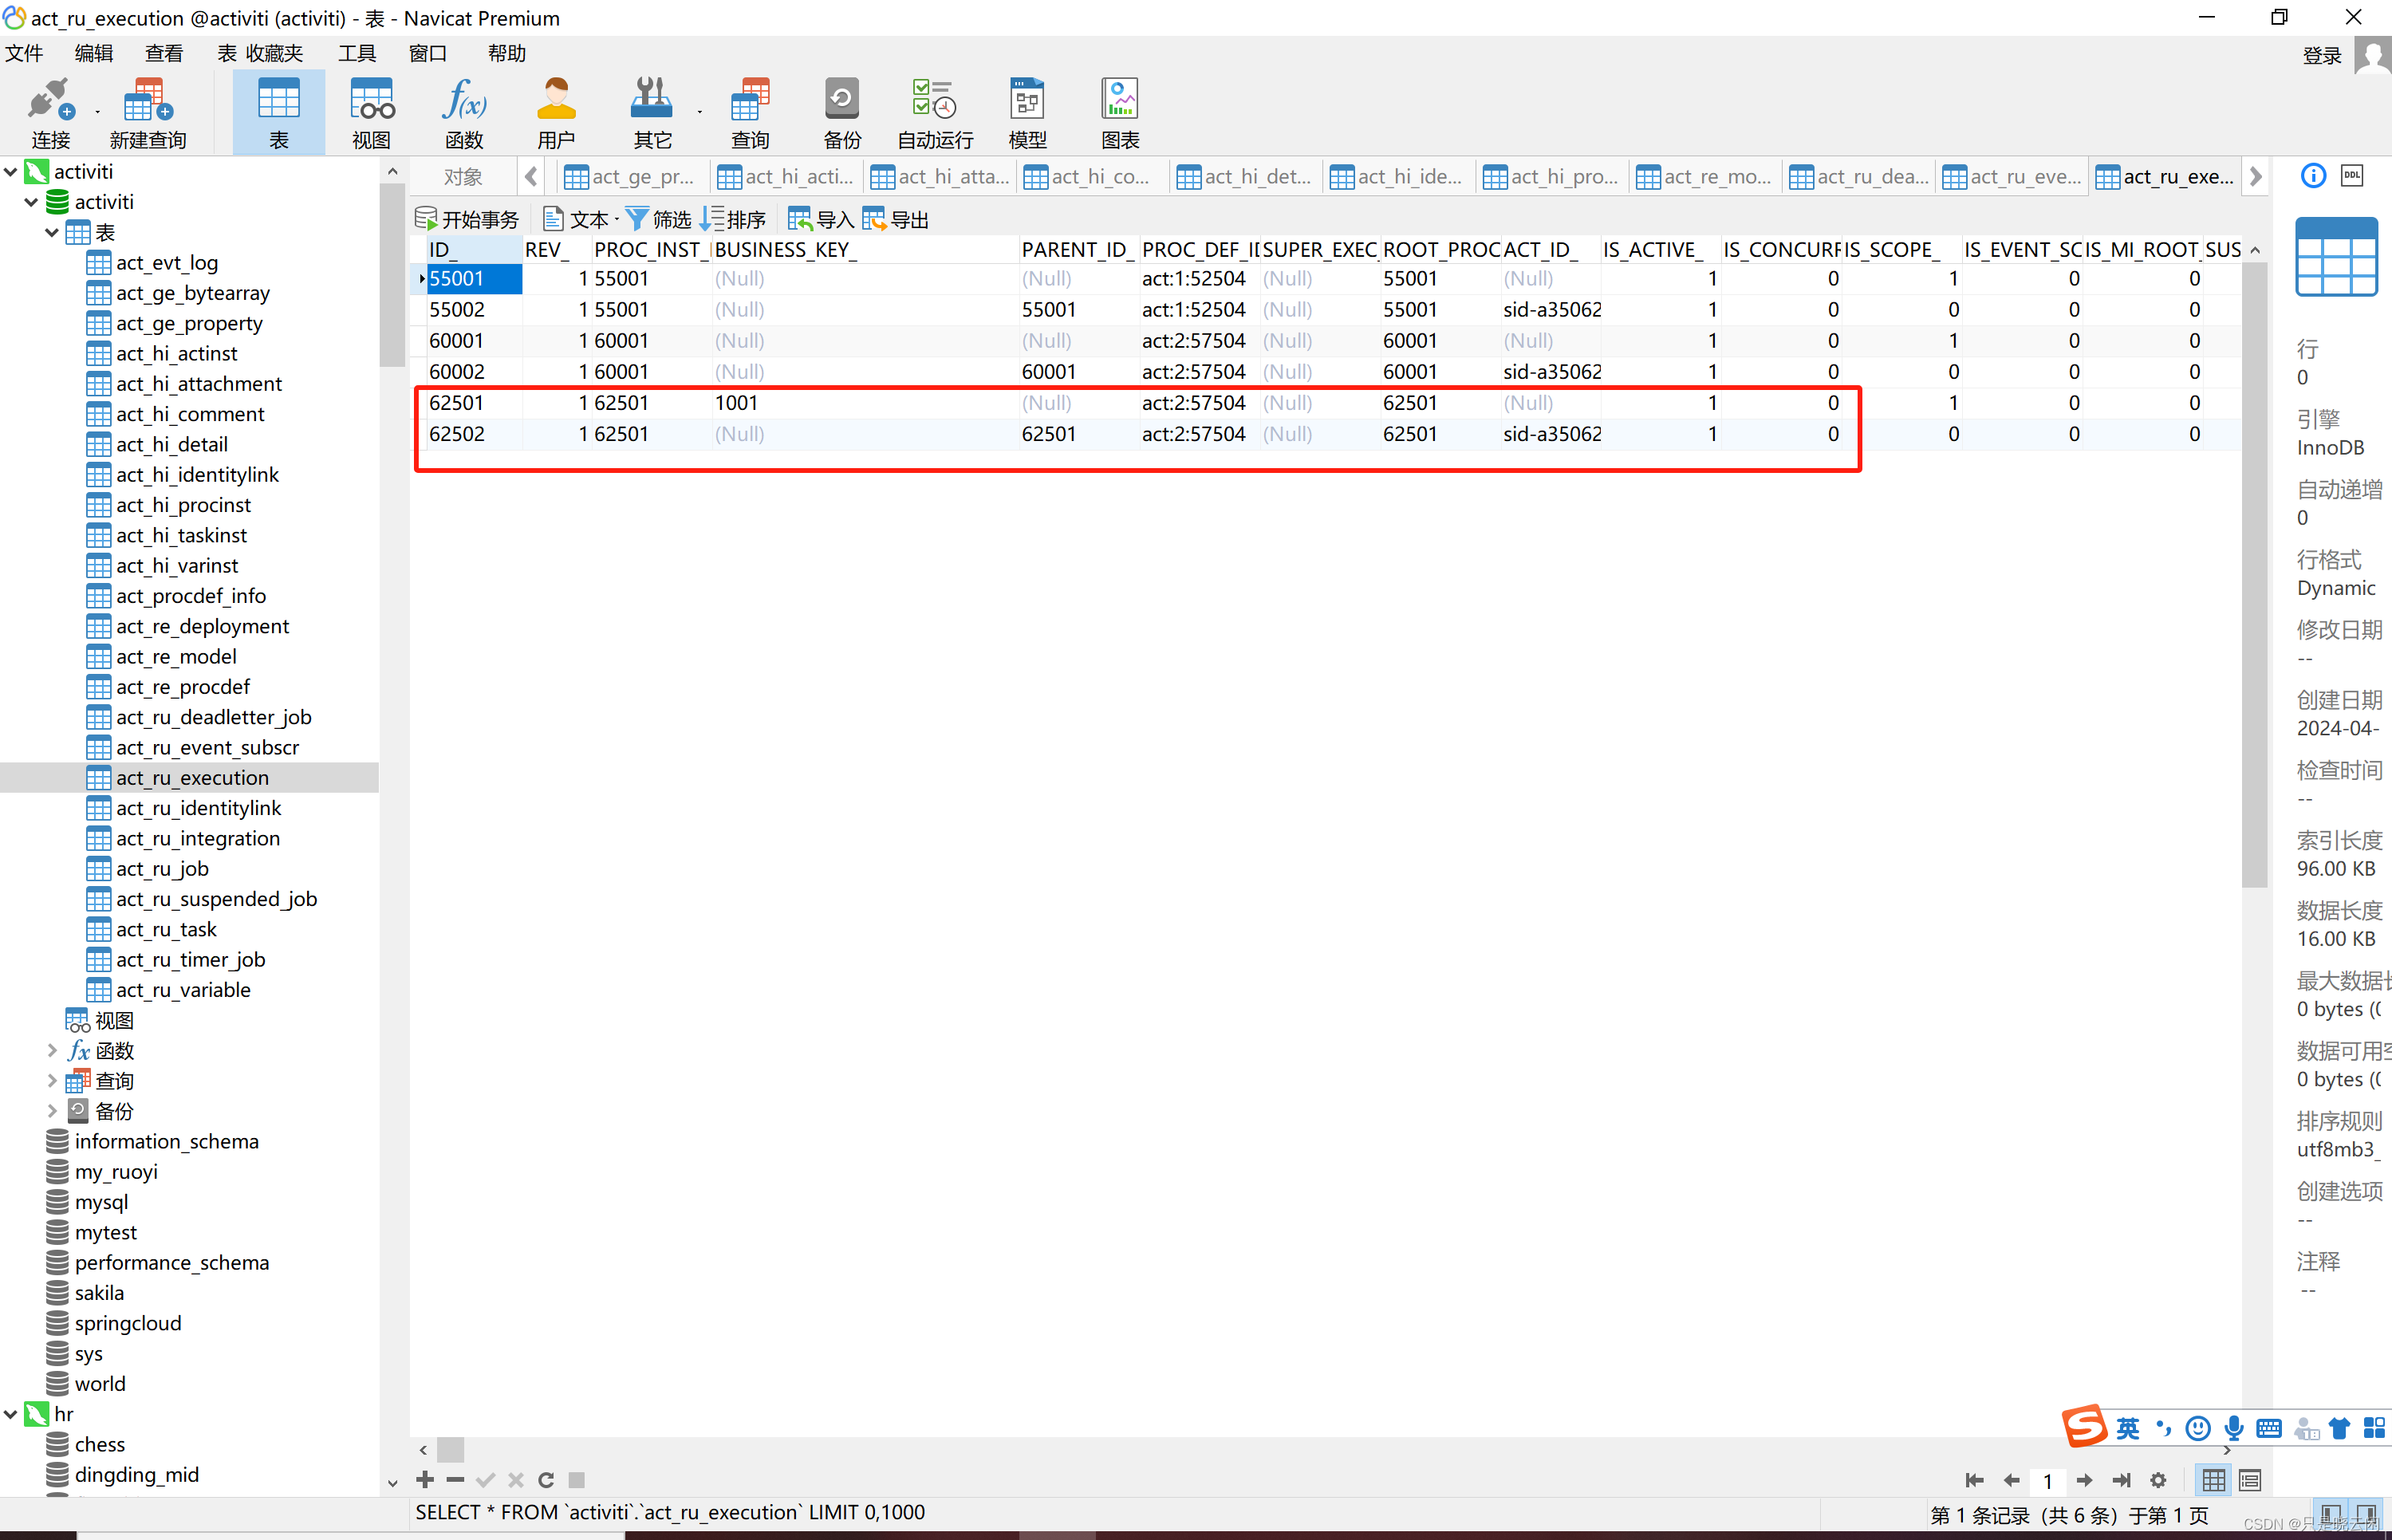Click the 登录 login link
The image size is (2392, 1540).
2321,56
